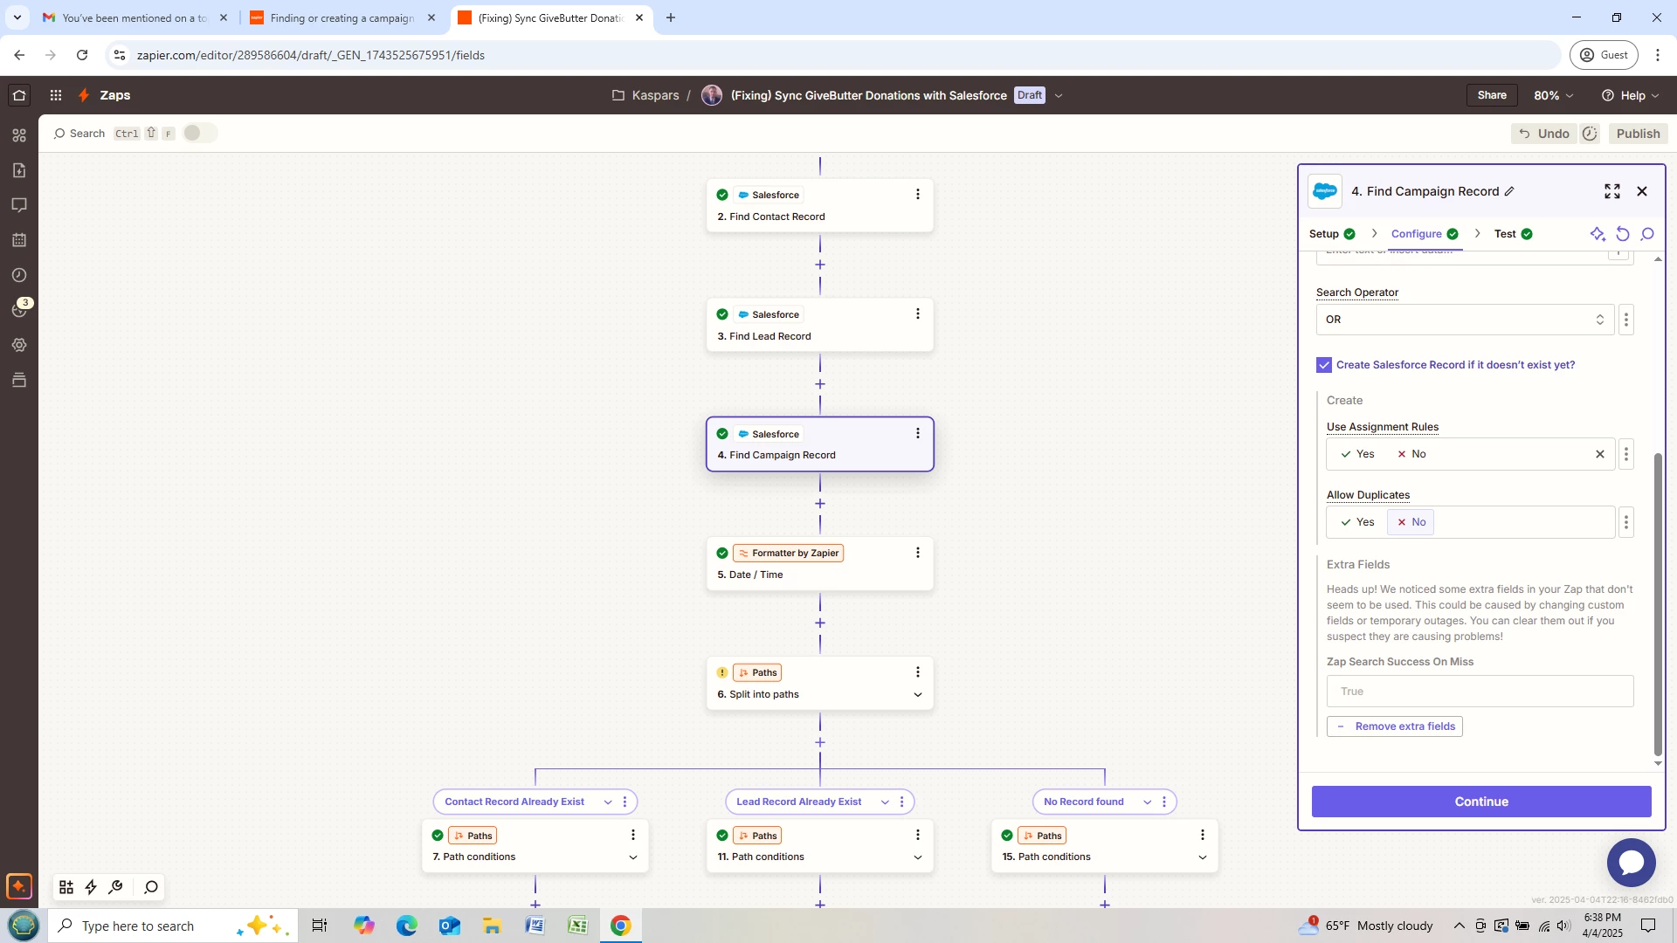Screen dimensions: 1677x943
Task: Click plus to add step after Date / Time
Action: (819, 623)
